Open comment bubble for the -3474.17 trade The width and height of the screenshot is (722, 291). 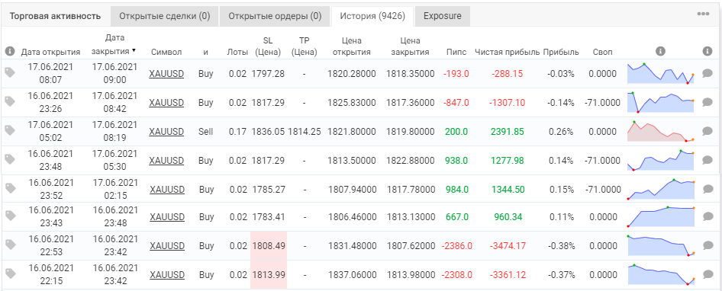(x=707, y=246)
